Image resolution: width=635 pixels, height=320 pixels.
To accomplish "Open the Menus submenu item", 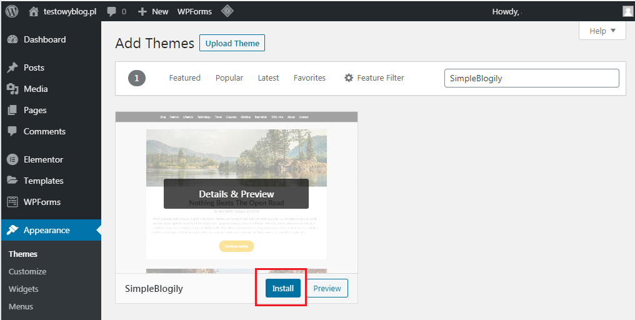I will 21,306.
